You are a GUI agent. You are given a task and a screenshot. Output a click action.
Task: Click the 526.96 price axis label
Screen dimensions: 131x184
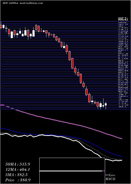123,33
